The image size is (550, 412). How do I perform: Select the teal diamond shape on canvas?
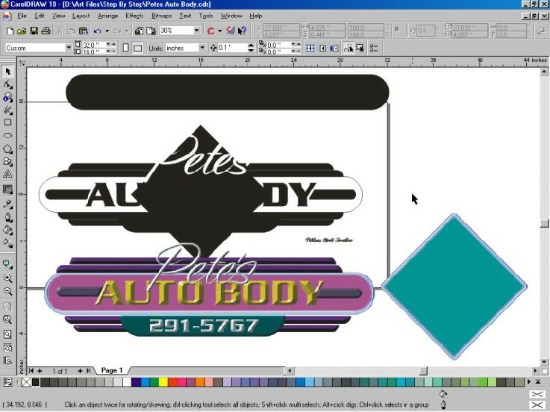point(454,287)
